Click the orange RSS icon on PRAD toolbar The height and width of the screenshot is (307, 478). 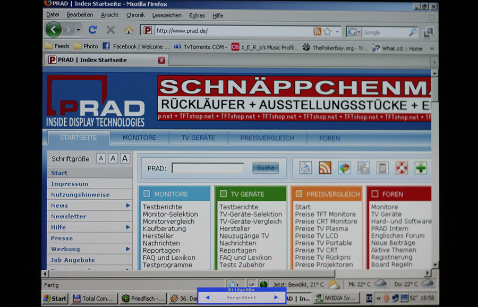325,168
